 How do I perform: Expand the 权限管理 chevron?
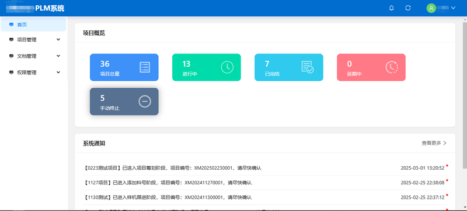pos(58,72)
